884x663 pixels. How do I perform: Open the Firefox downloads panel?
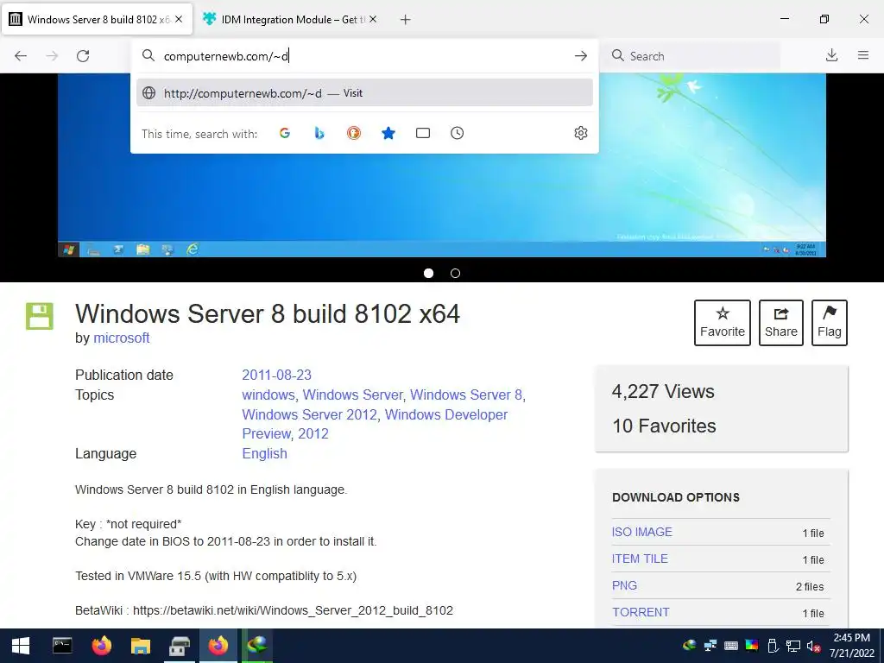(831, 55)
